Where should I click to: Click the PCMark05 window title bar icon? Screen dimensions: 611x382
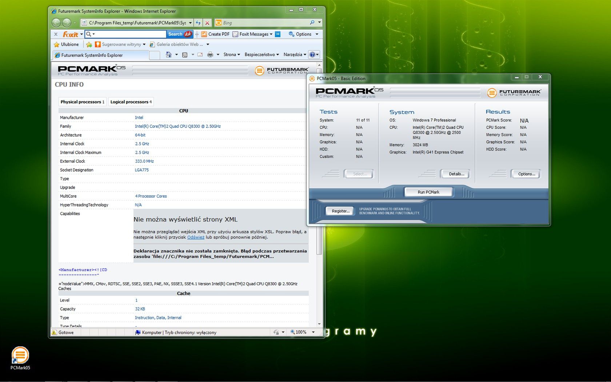click(x=312, y=78)
